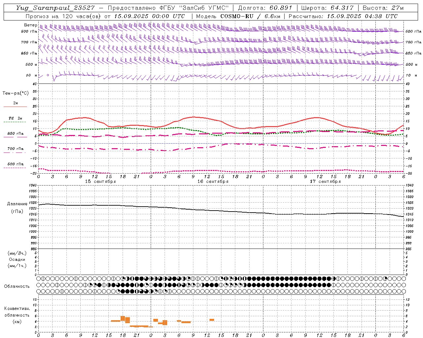Click the 10 м wind level label beside Ветер panel
The image size is (423, 338).
(31, 75)
